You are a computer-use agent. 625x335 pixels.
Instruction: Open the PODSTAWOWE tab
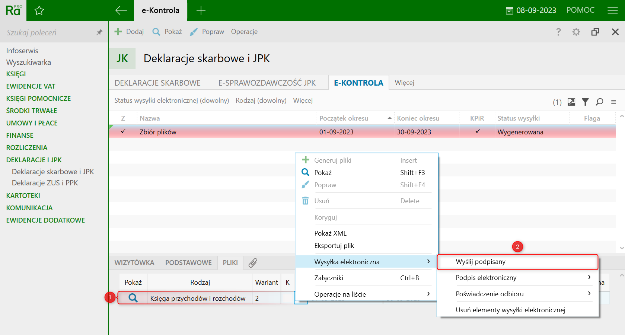(x=188, y=263)
